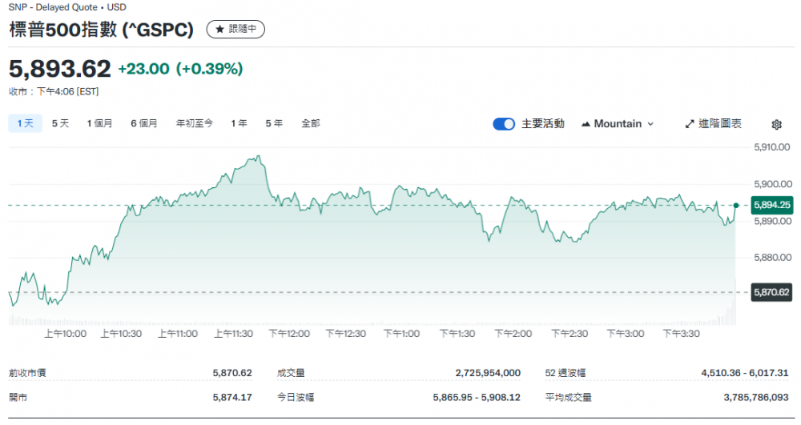Expand the chevron next to Mountain
The width and height of the screenshot is (801, 425).
coord(650,124)
